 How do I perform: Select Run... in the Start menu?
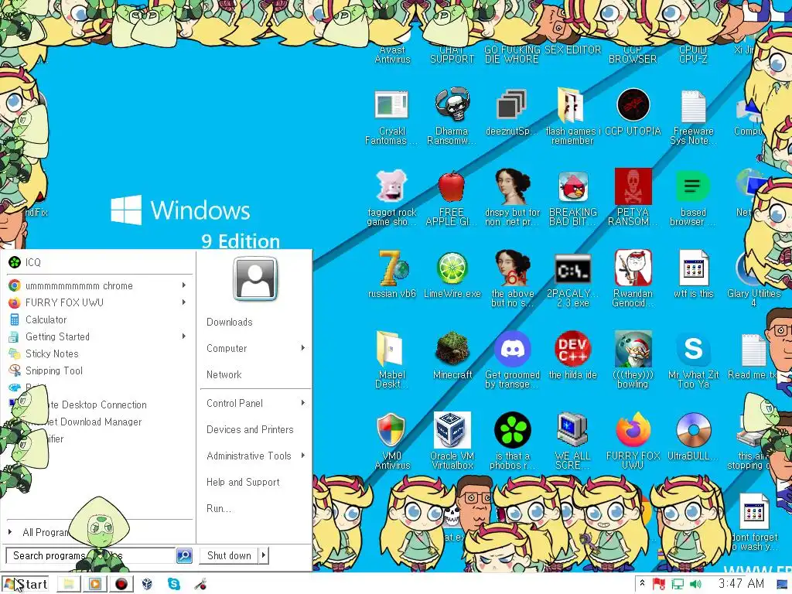[x=219, y=509]
